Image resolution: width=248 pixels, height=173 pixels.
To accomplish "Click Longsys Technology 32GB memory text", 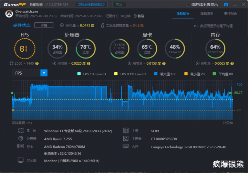I will point(189,147).
